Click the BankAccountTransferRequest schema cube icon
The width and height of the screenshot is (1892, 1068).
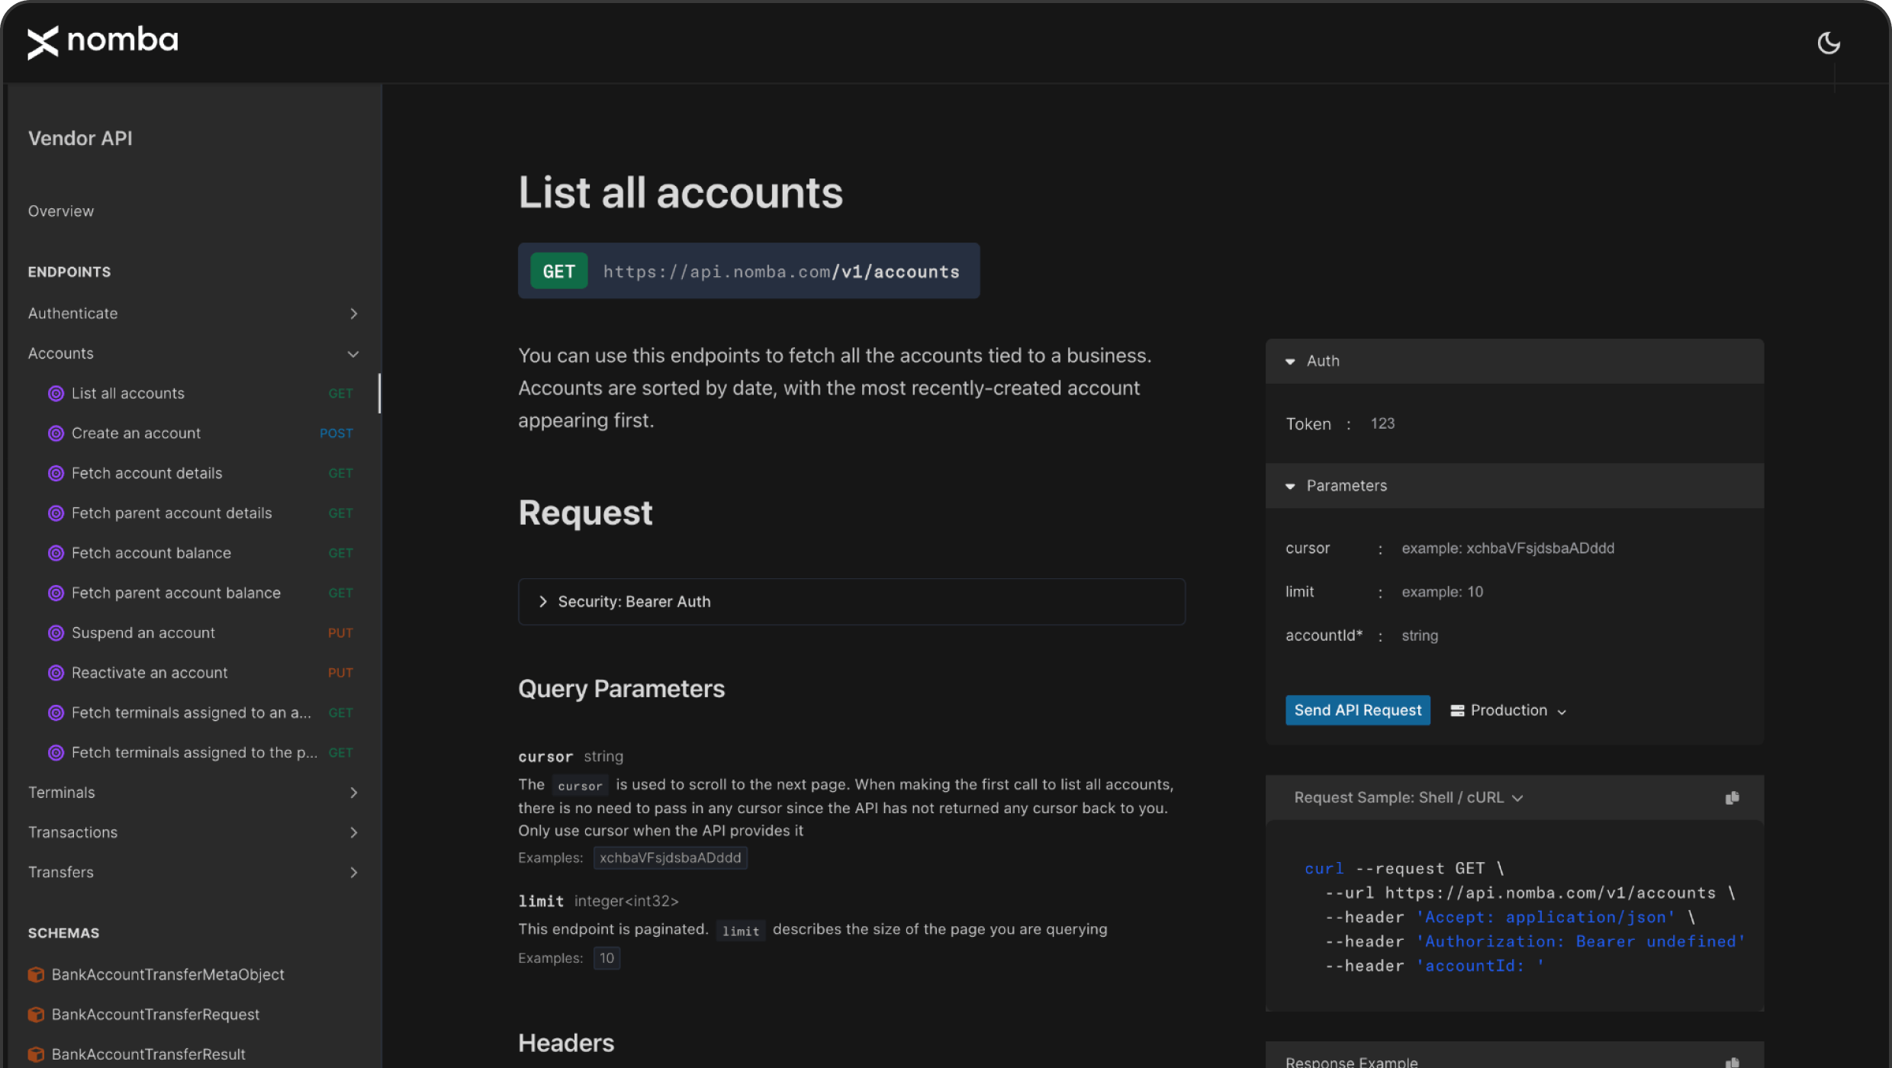[36, 1015]
